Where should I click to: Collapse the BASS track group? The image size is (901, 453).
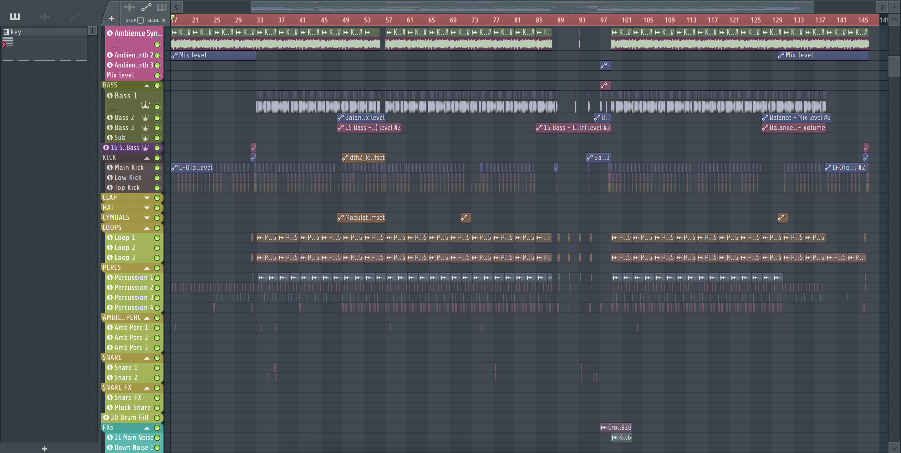click(x=147, y=86)
